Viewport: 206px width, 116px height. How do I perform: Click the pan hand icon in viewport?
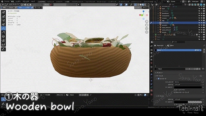[x=147, y=25]
